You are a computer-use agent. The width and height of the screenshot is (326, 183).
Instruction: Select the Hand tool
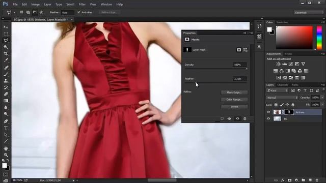[6, 148]
